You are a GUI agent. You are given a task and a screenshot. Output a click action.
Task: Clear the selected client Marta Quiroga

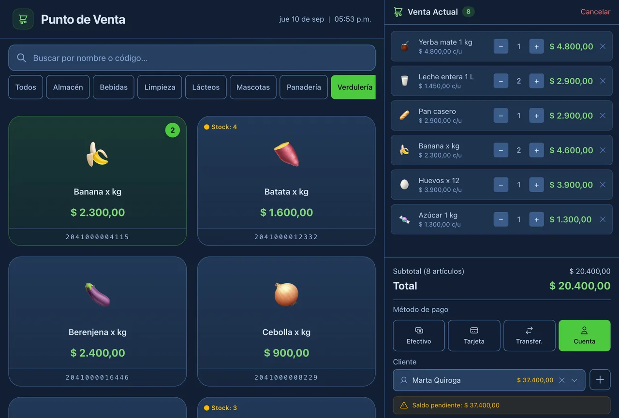click(x=561, y=380)
